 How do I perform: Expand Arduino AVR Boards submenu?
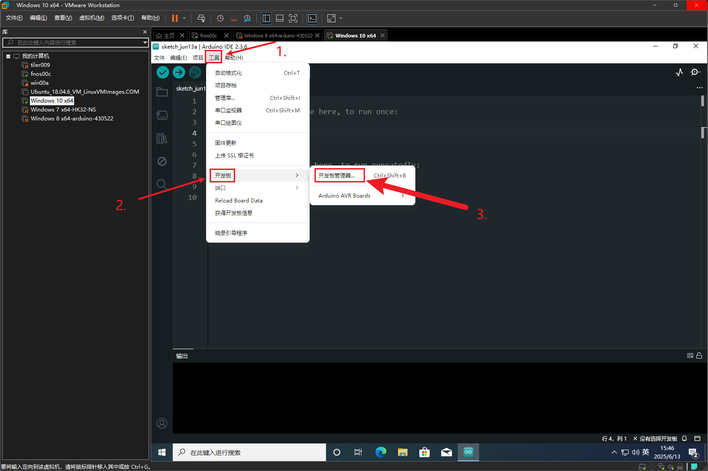pos(362,195)
